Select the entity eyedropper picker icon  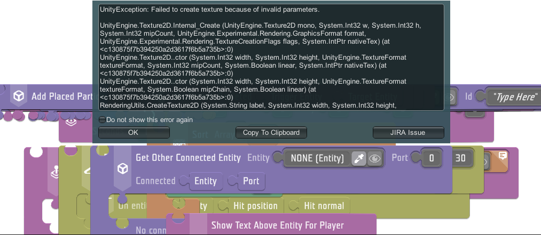tap(359, 158)
